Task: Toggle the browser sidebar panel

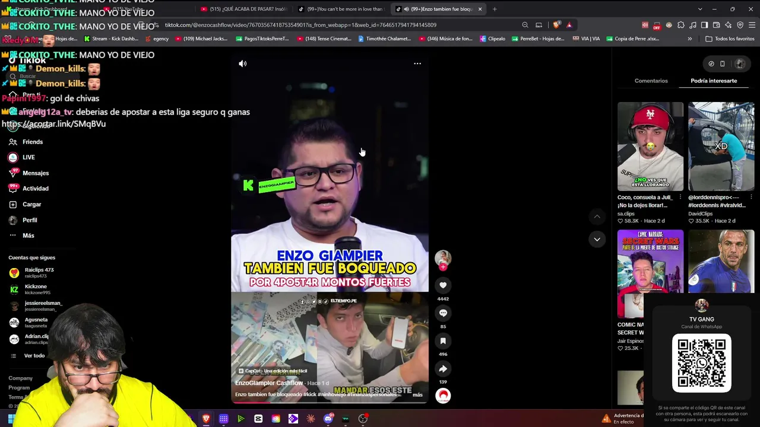Action: (704, 25)
